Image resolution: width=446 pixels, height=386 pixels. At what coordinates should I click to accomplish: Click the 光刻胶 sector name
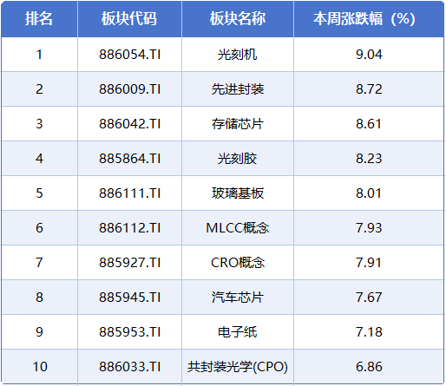point(238,159)
